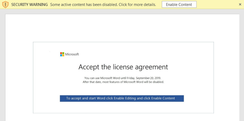244x121 pixels.
Task: Click blank page area above the license image
Action: coord(122,28)
